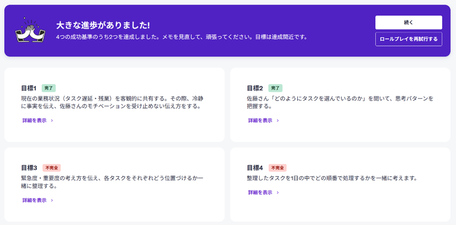Click 目標3 description about 緊急度・重要度
Screen dimensions: 456x225
coord(112,182)
